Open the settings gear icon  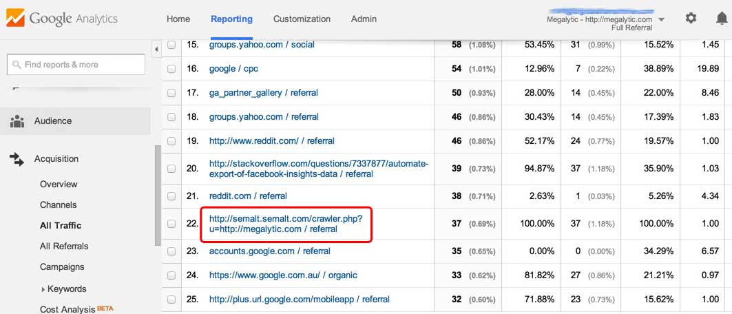tap(691, 19)
